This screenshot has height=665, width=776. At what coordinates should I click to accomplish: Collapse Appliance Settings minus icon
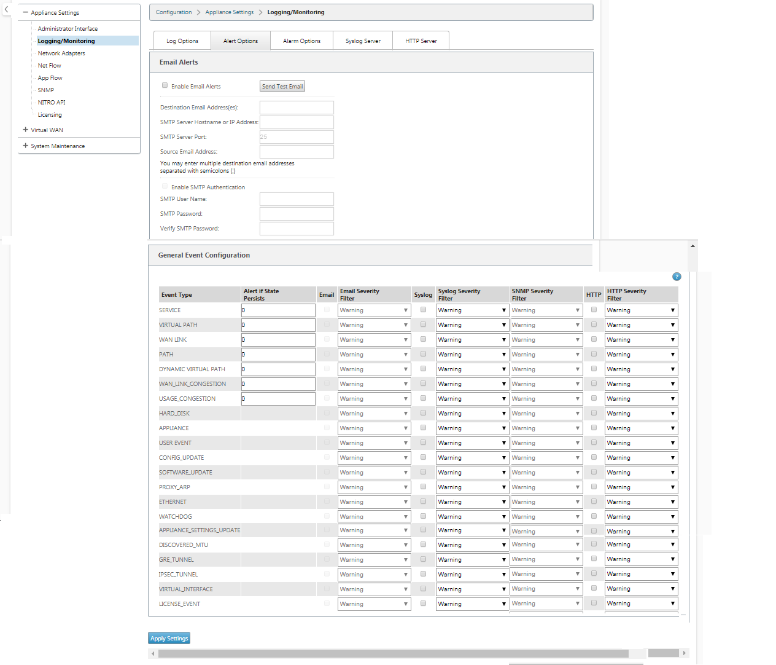point(25,12)
